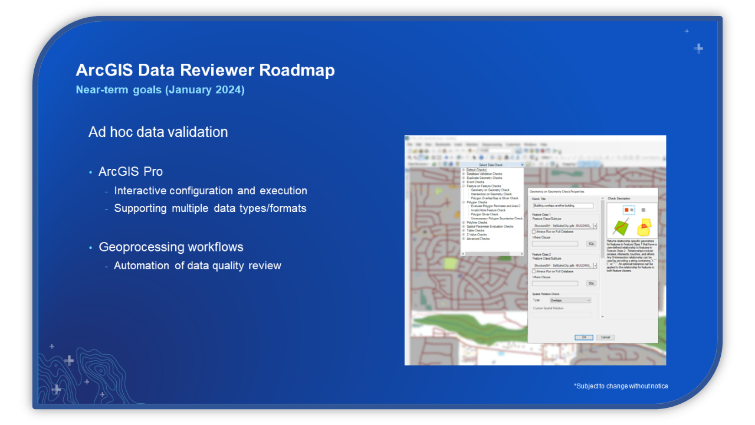Select Polygon Overlap/Gap is Sliver Check
This screenshot has width=755, height=425.
[495, 198]
